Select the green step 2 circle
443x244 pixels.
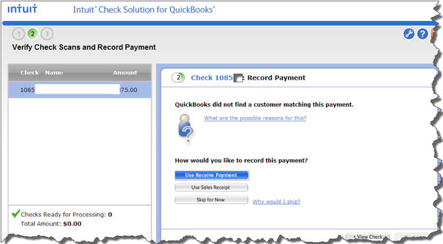point(33,34)
